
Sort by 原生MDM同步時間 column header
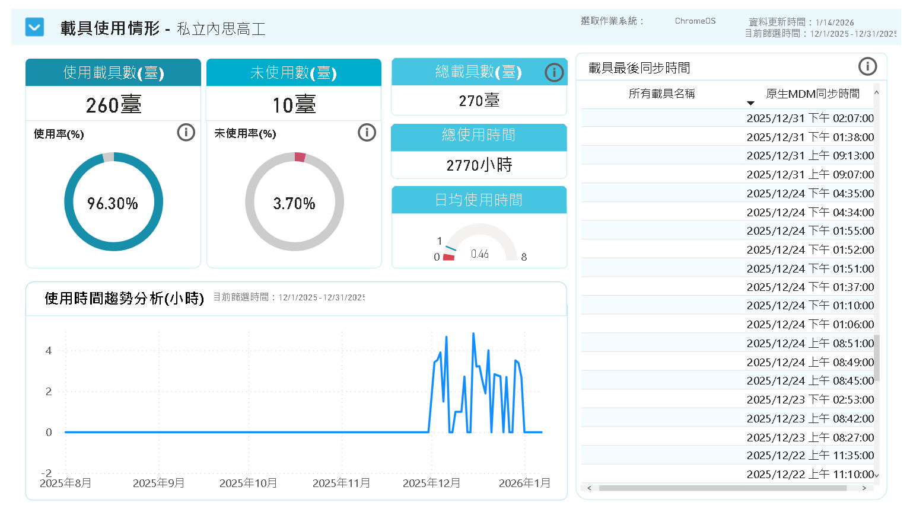coord(812,94)
